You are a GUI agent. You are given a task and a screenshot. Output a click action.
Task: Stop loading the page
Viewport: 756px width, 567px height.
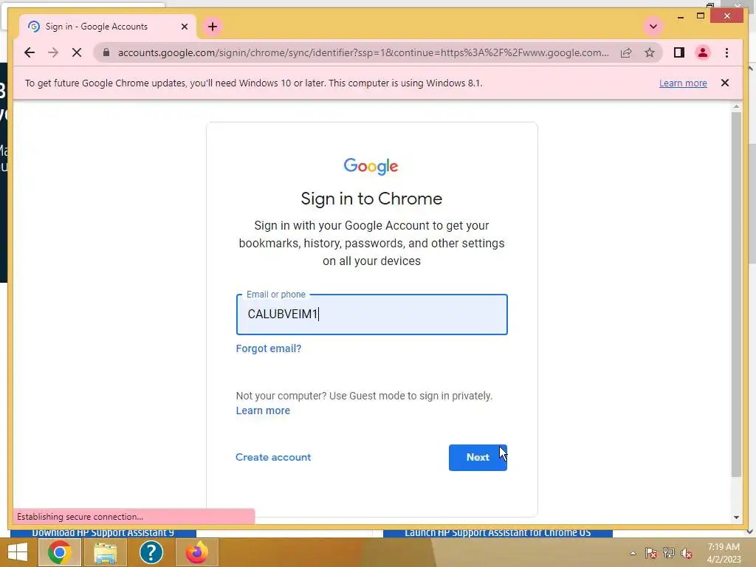[77, 52]
